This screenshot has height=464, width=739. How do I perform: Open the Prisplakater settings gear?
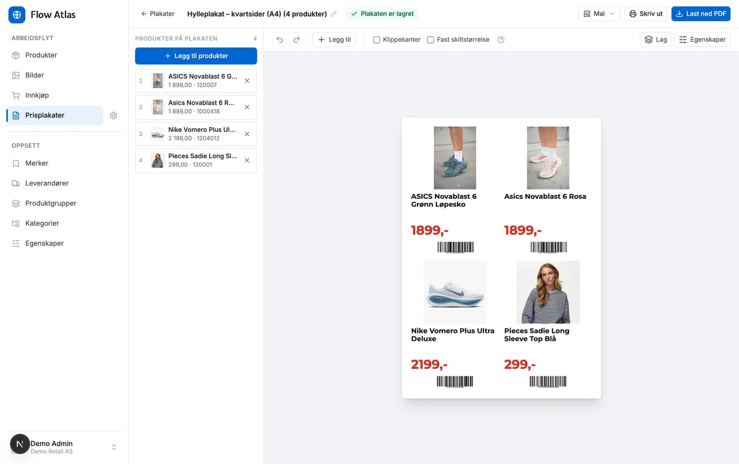(x=114, y=115)
